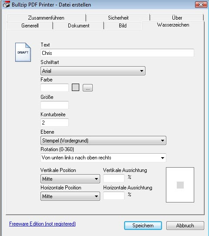Click the Vertikale Ausrichtung percent field

pyautogui.click(x=114, y=179)
